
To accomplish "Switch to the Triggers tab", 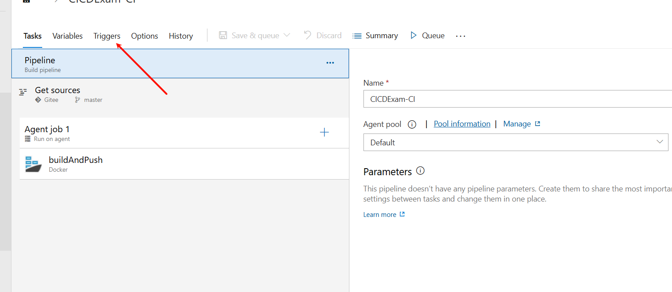I will tap(107, 36).
